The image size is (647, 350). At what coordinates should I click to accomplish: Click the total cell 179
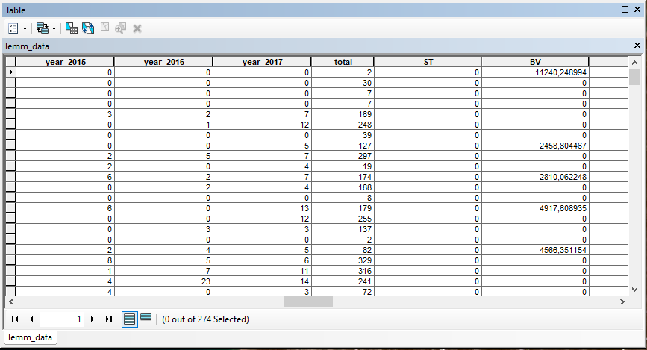coord(343,208)
